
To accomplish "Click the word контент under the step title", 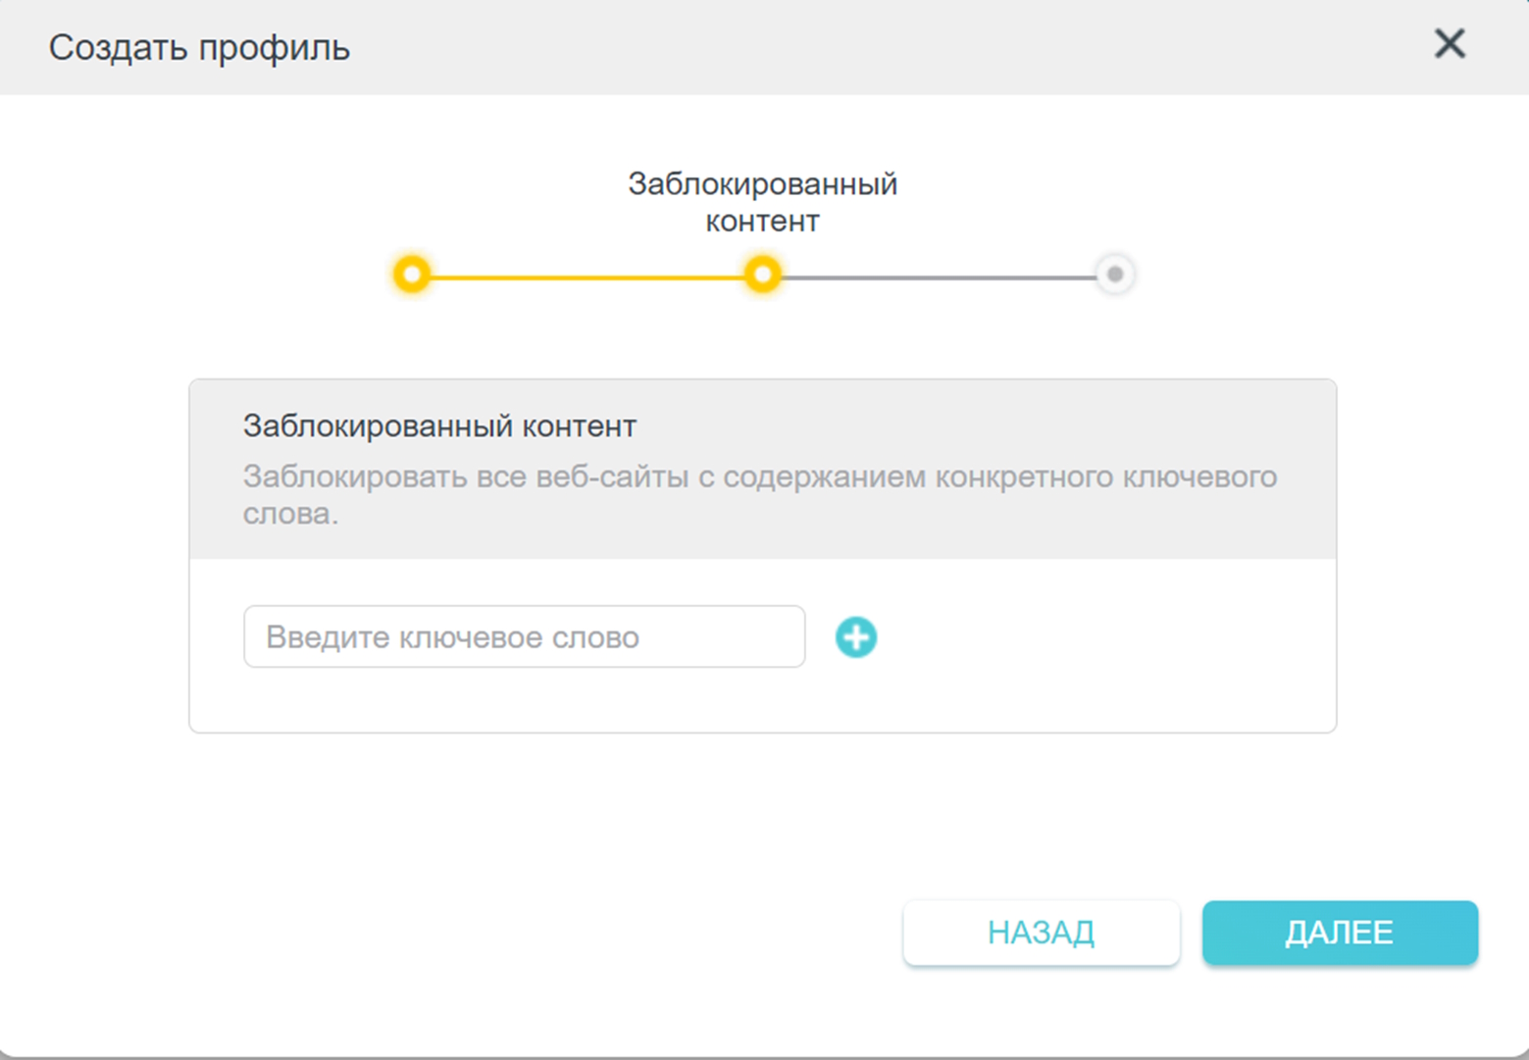I will pyautogui.click(x=762, y=222).
